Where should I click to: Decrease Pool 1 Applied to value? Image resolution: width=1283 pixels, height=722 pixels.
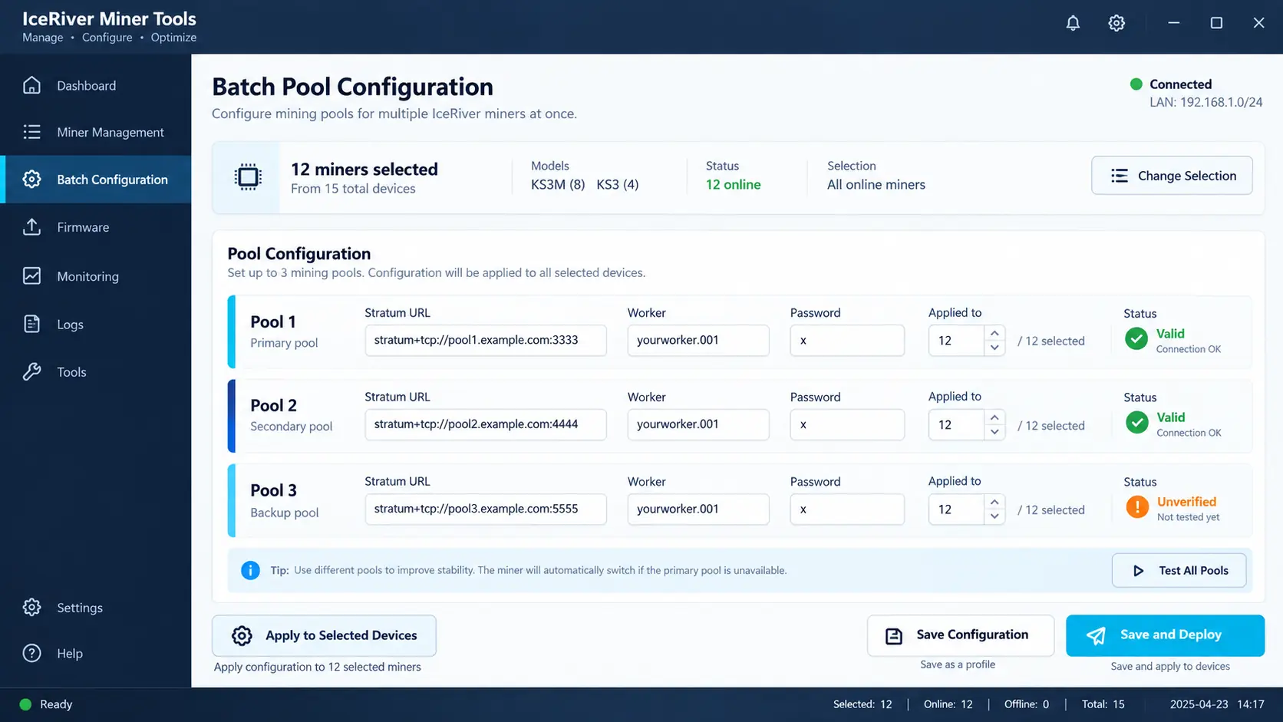994,348
